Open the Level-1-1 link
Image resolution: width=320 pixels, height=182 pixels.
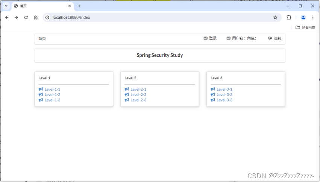pos(52,89)
